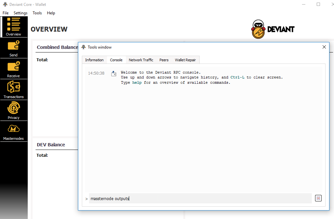Maximize the Deviant Core wallet window
The width and height of the screenshot is (334, 219).
[x=318, y=4]
